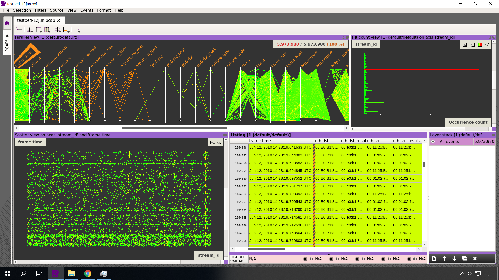Open the selection mode dropdown in hit count view
499x280 pixels.
pyautogui.click(x=464, y=45)
